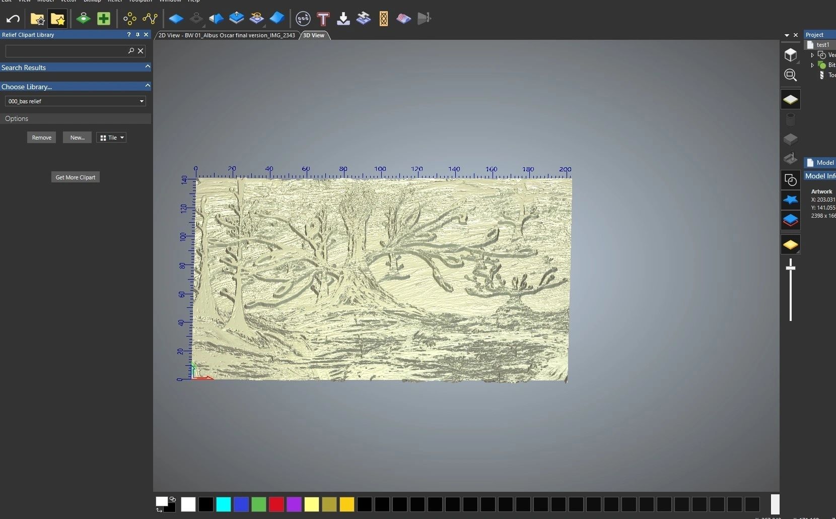Click the help question mark in Clipart Library

(129, 35)
